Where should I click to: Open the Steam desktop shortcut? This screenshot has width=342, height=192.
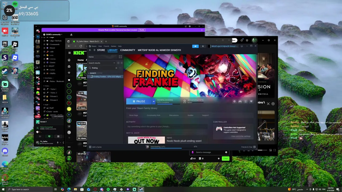[5, 73]
